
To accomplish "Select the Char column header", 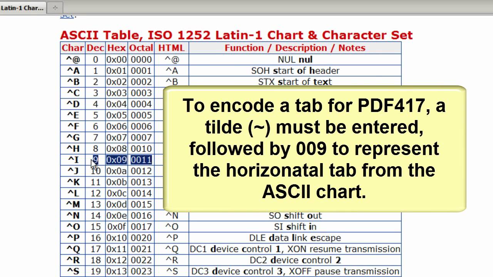I will click(x=72, y=48).
